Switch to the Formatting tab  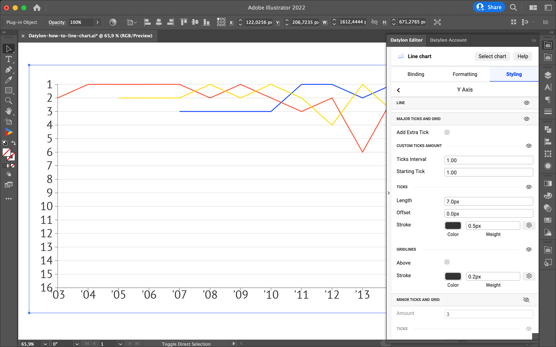click(x=465, y=74)
